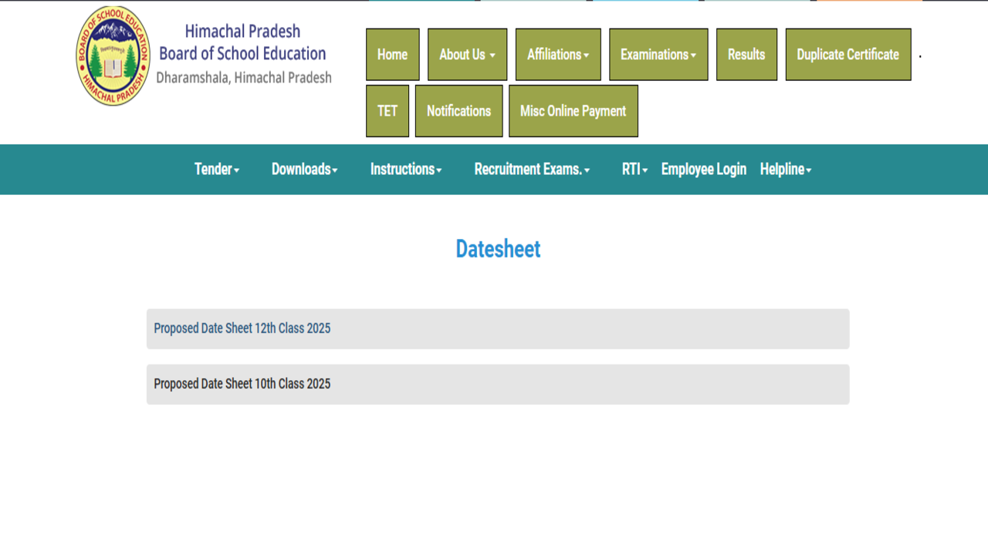Open Proposed Date Sheet 12th Class 2025

(x=242, y=328)
